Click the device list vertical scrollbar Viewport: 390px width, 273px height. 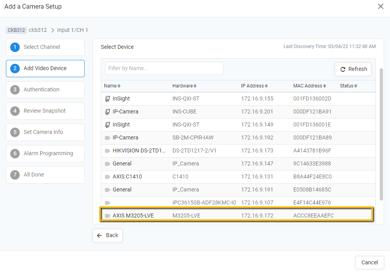click(x=381, y=134)
